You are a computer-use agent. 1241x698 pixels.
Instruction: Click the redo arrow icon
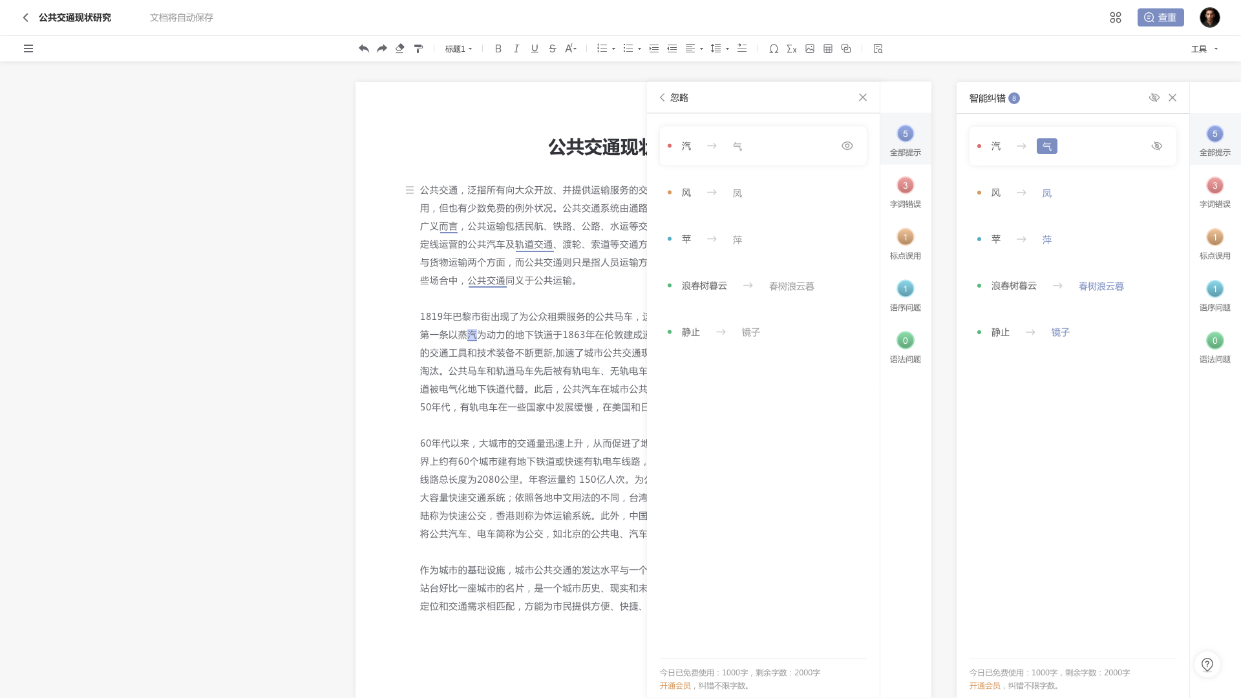(382, 48)
